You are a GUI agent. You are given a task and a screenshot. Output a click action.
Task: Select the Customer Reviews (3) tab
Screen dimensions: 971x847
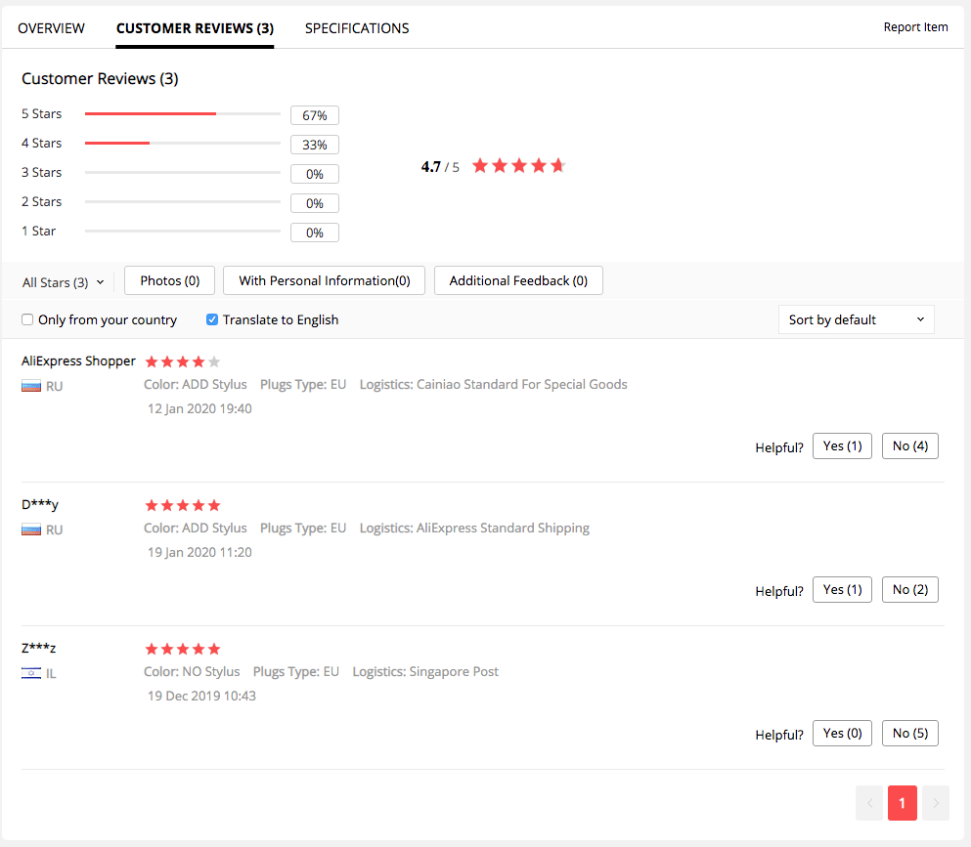pyautogui.click(x=195, y=28)
